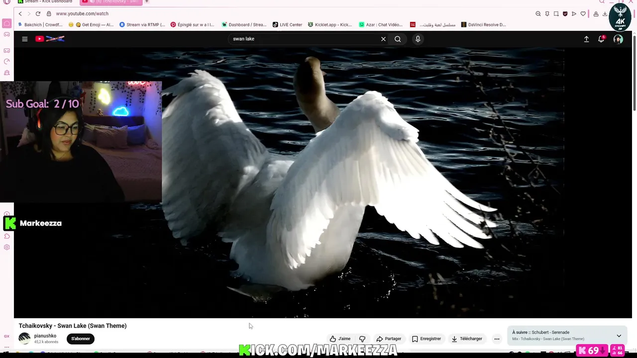Open the TikTok 'LIVE Center' bookmark
Image resolution: width=637 pixels, height=358 pixels.
click(x=287, y=24)
